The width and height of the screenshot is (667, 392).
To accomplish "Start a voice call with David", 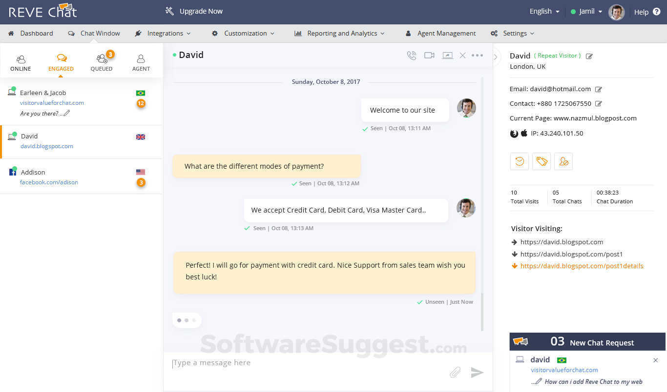I will [412, 55].
